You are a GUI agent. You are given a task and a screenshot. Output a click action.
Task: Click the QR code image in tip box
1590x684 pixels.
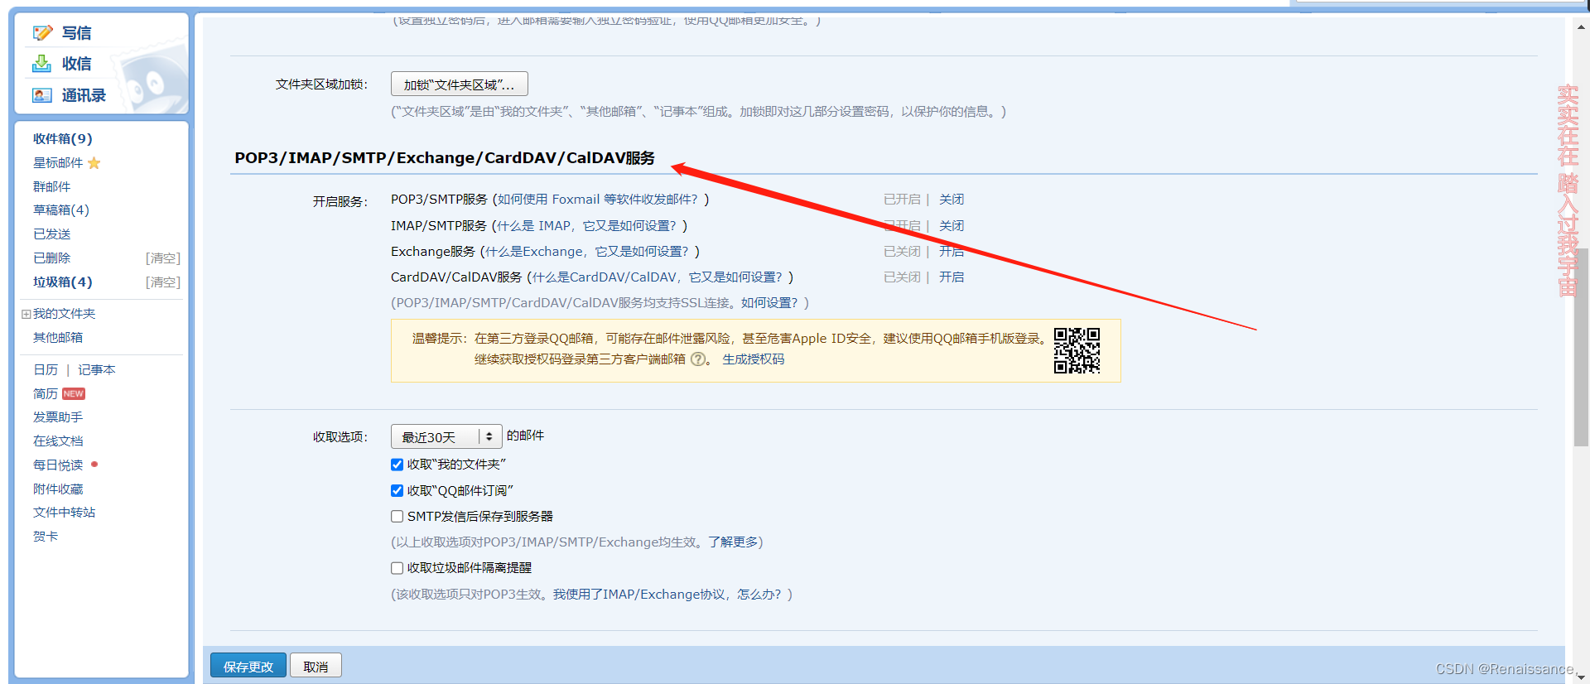point(1077,350)
